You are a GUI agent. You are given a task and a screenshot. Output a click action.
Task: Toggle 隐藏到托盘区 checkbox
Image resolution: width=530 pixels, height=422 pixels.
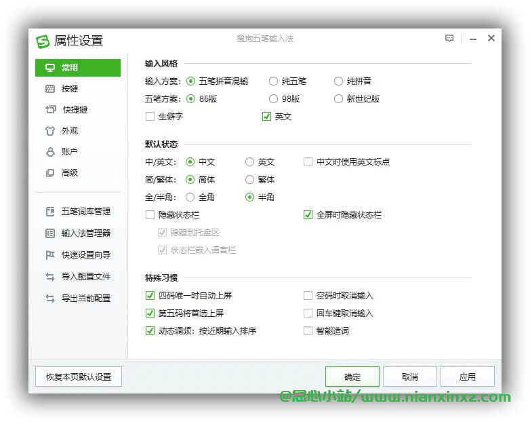[162, 233]
